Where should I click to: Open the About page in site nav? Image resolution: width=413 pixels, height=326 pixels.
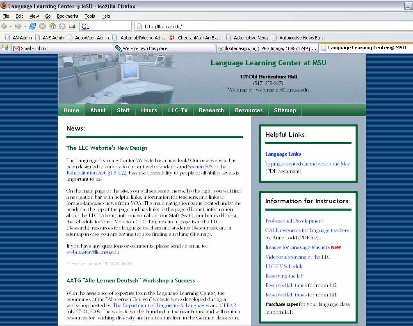point(98,110)
